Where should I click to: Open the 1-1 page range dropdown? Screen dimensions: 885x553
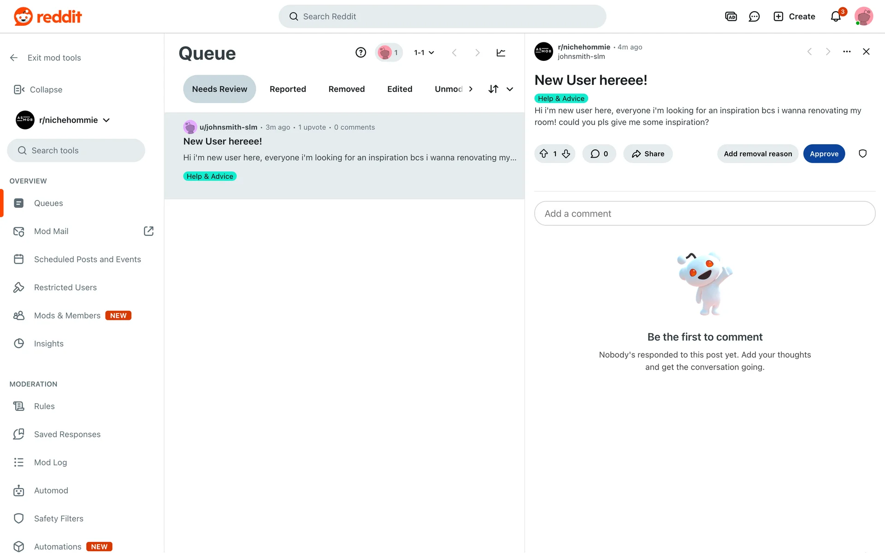click(x=424, y=53)
